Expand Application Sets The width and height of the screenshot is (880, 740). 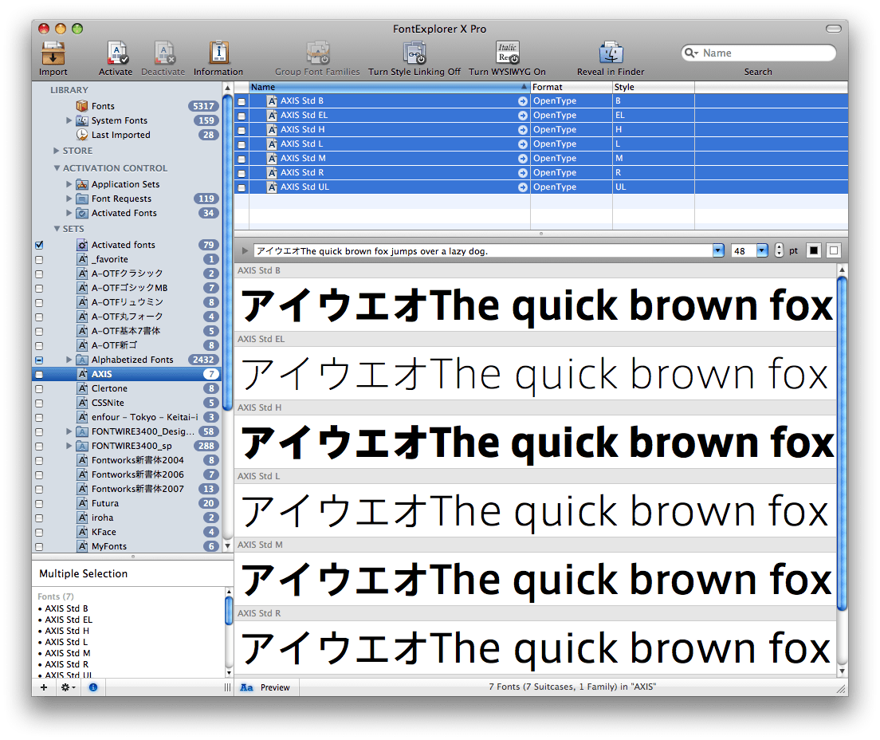pyautogui.click(x=69, y=184)
